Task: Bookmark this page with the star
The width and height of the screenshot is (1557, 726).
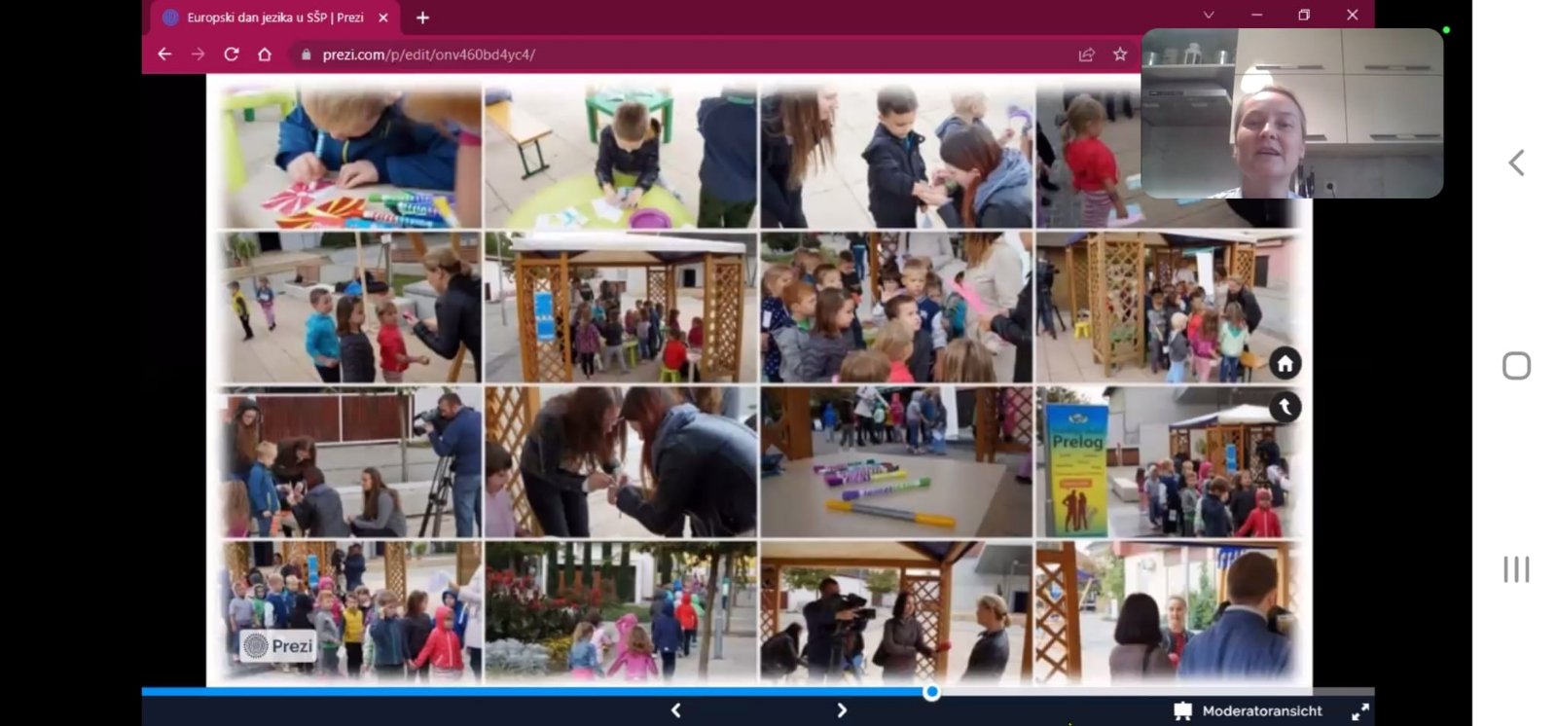Action: click(x=1120, y=54)
